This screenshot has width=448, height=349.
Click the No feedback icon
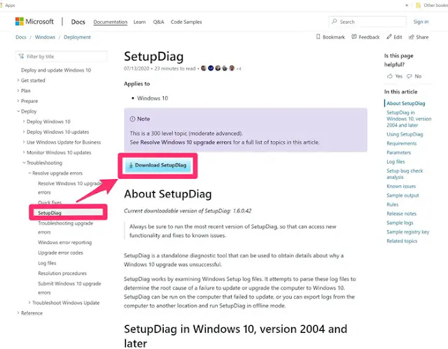409,76
